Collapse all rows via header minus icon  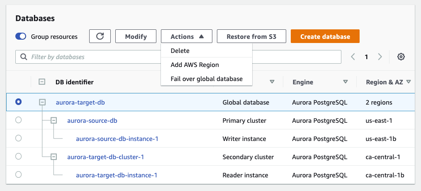[x=42, y=82]
